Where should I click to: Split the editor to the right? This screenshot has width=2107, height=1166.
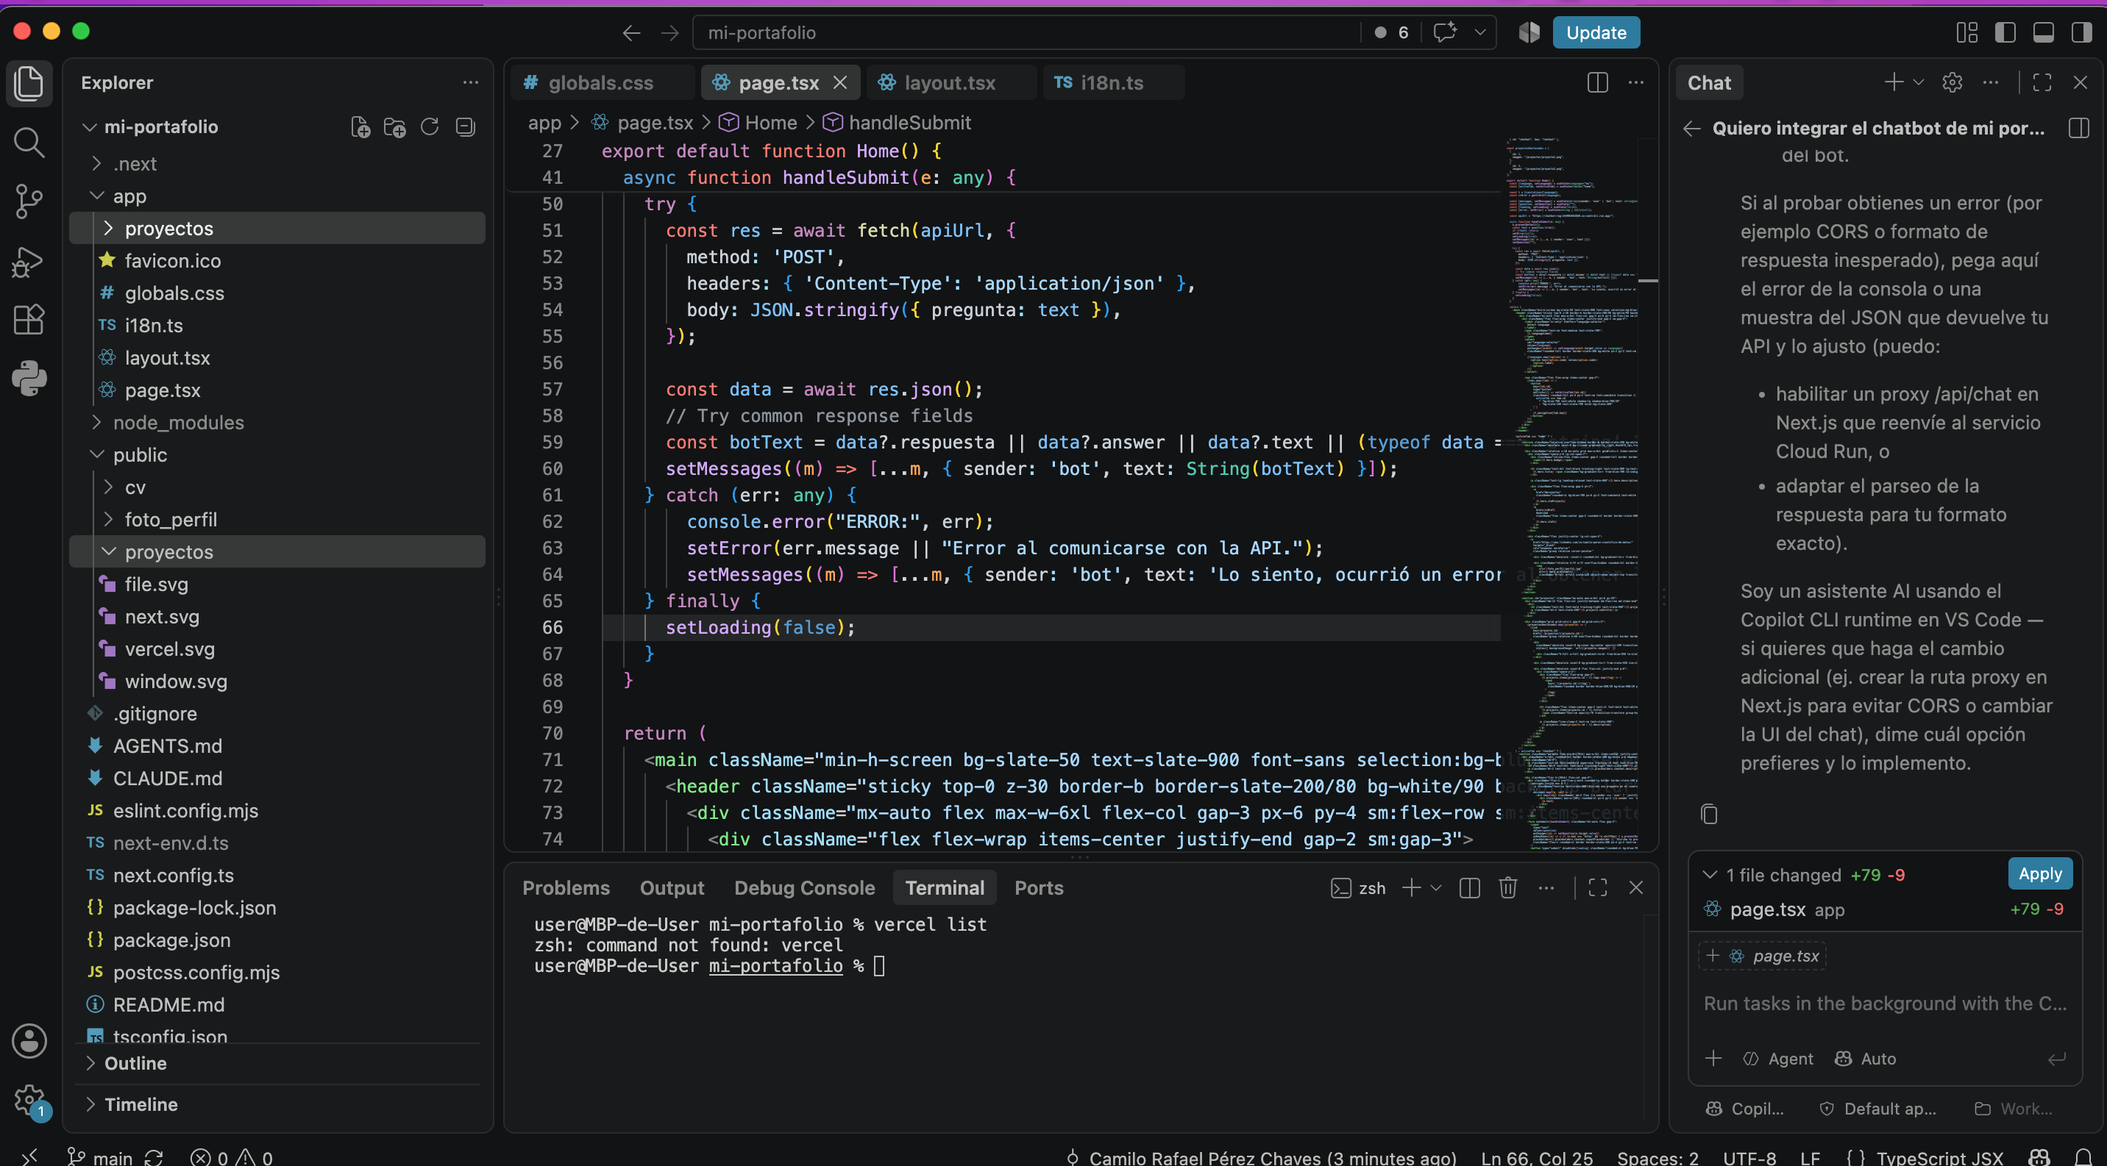(1597, 82)
